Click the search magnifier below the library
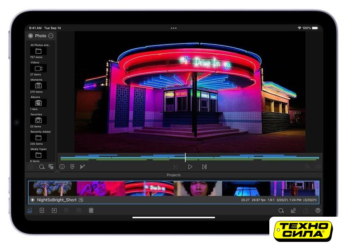347x246 pixels. pyautogui.click(x=42, y=167)
